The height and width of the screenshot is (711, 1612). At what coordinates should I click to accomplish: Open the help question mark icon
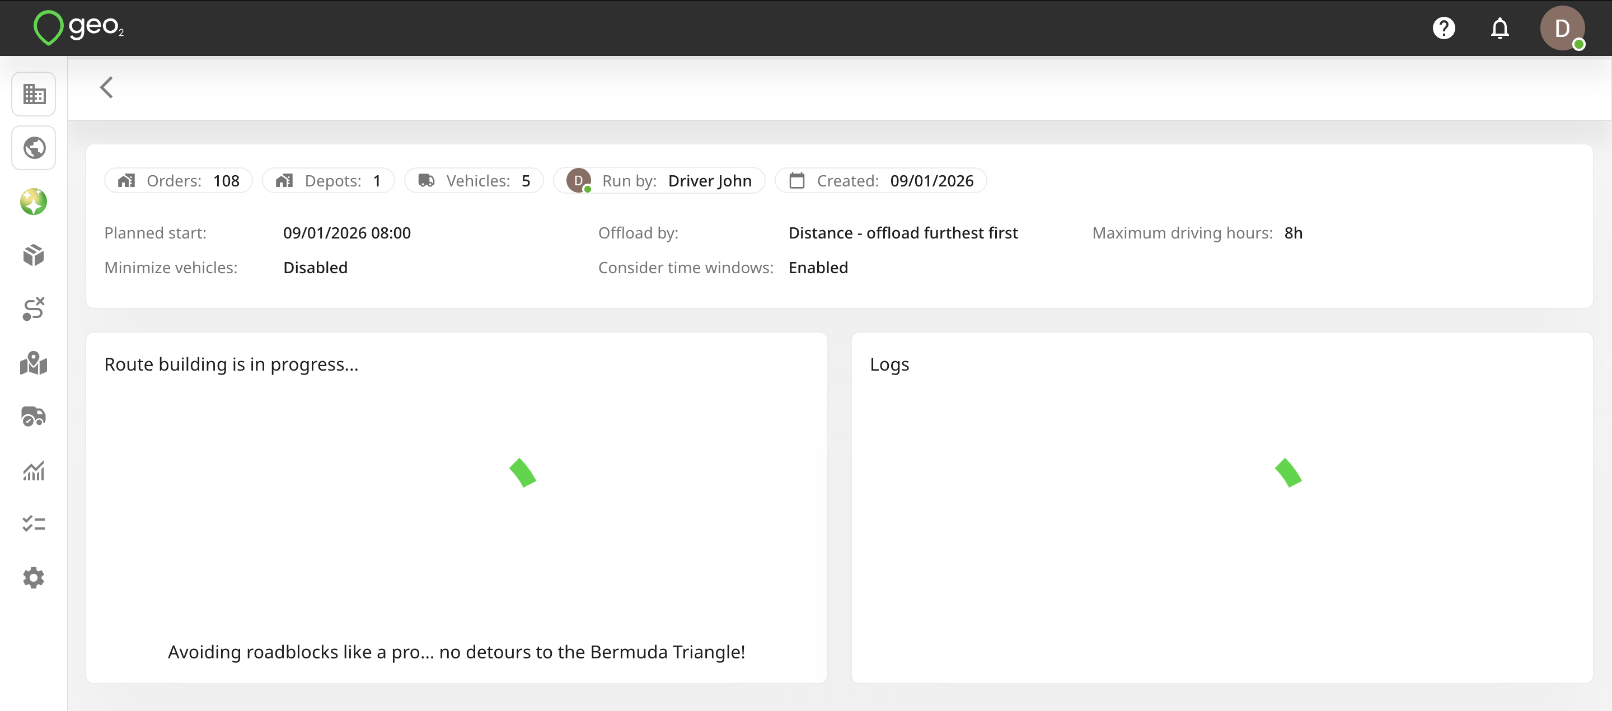(1444, 28)
